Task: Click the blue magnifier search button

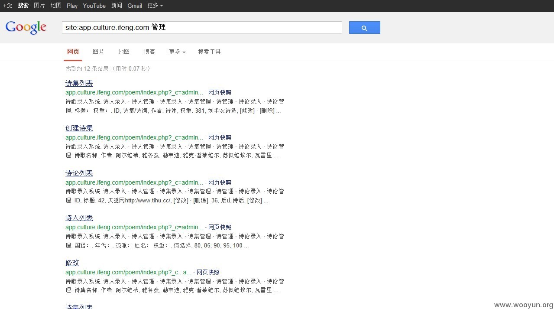Action: 364,28
